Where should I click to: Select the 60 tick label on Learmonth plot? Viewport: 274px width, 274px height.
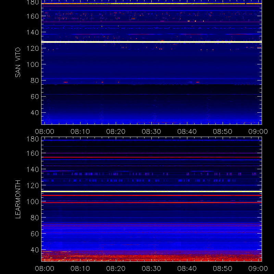35,234
